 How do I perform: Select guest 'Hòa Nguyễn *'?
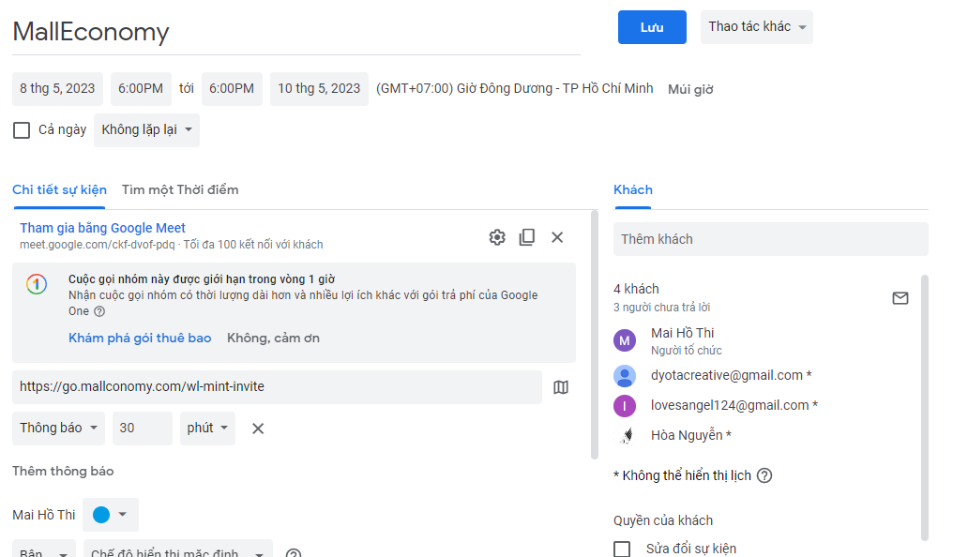[x=691, y=435]
